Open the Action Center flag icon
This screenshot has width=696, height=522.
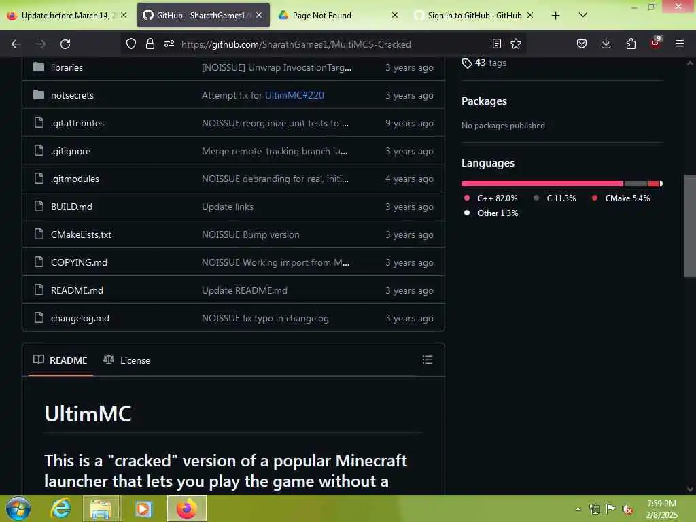click(x=610, y=508)
